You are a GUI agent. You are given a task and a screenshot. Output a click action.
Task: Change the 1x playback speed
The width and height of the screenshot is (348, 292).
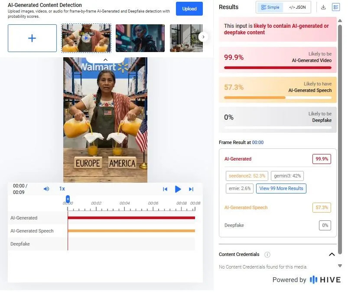[62, 189]
